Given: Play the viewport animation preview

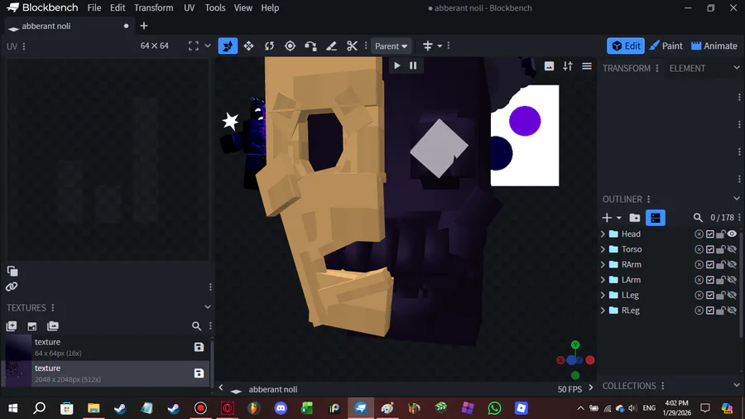Looking at the screenshot, I should click(x=397, y=65).
